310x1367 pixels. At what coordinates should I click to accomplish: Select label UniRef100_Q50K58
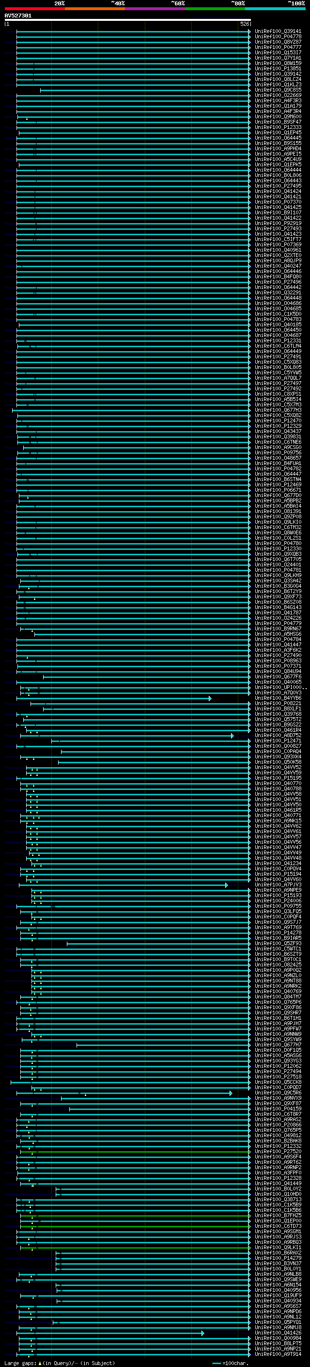click(x=278, y=762)
